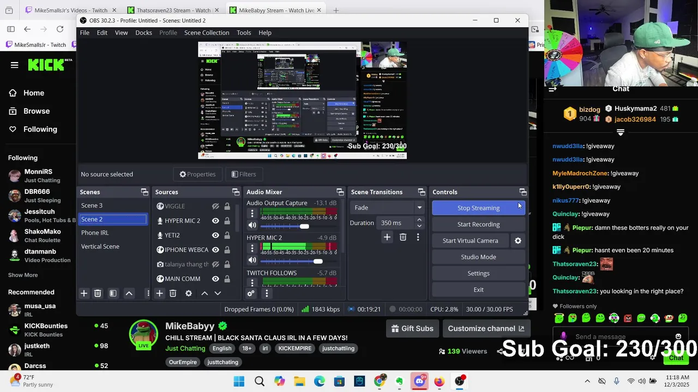This screenshot has width=698, height=392.
Task: Open the Scene Collection menu
Action: coord(207,33)
